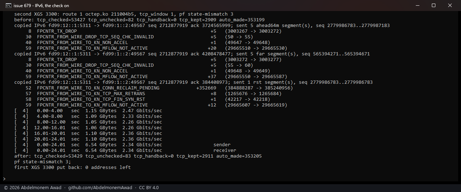Click the window title 'issue 679 - IPv6, the check on'

click(41, 5)
